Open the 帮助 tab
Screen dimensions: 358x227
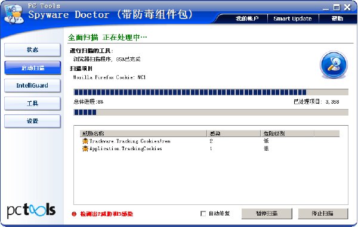click(x=337, y=18)
